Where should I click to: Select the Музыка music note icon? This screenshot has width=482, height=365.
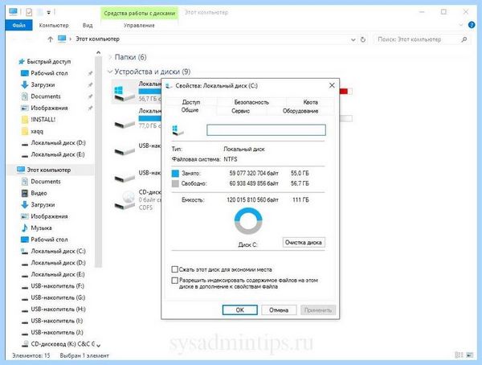(25, 228)
